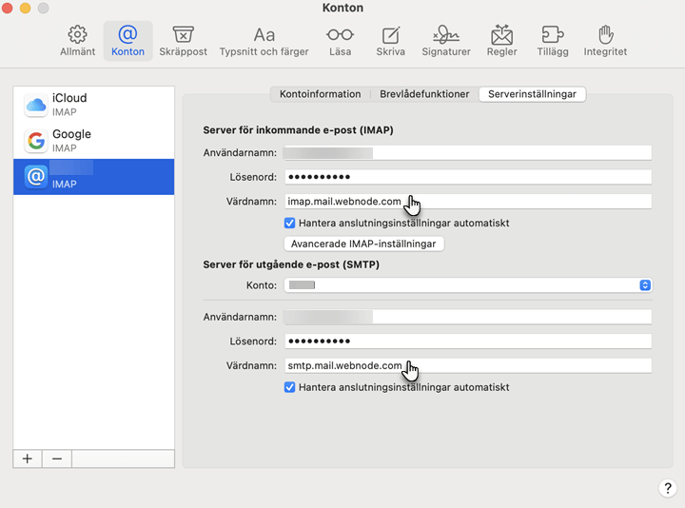Open the Läsa glasses pane
Image resolution: width=685 pixels, height=508 pixels.
(x=340, y=41)
